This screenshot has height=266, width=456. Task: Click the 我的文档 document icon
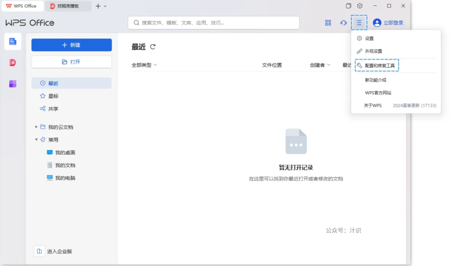(x=50, y=165)
